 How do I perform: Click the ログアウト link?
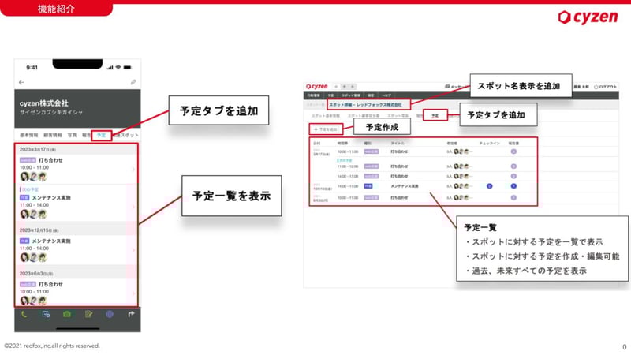point(607,87)
